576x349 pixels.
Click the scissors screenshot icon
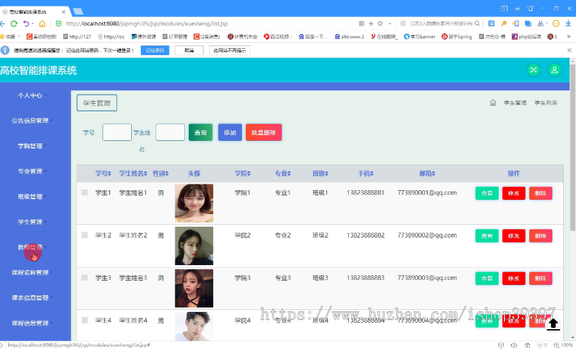click(x=540, y=24)
